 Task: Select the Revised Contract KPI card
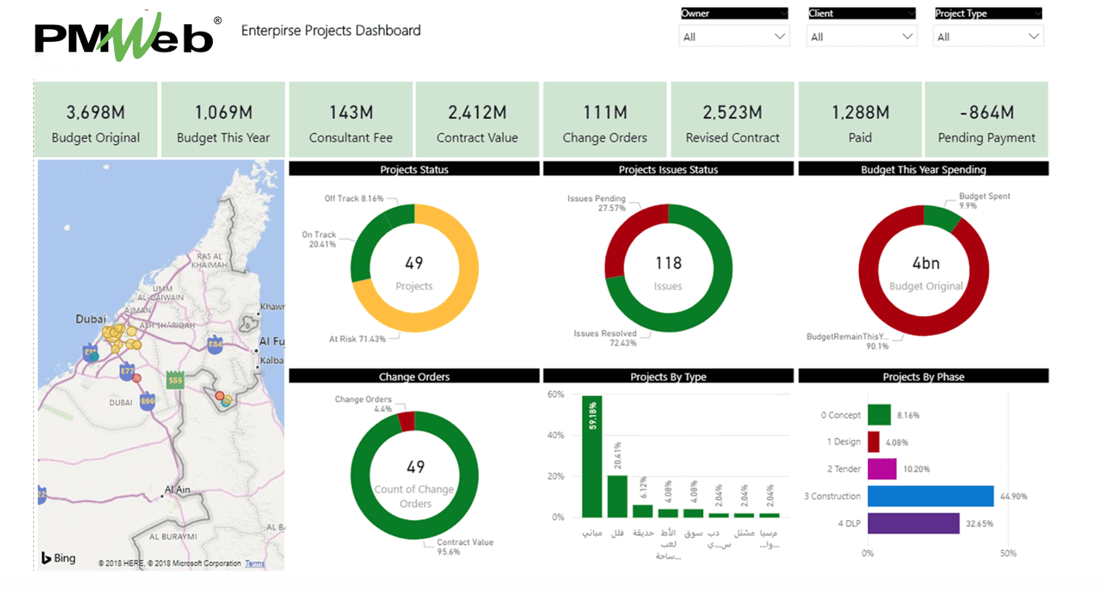[x=733, y=120]
